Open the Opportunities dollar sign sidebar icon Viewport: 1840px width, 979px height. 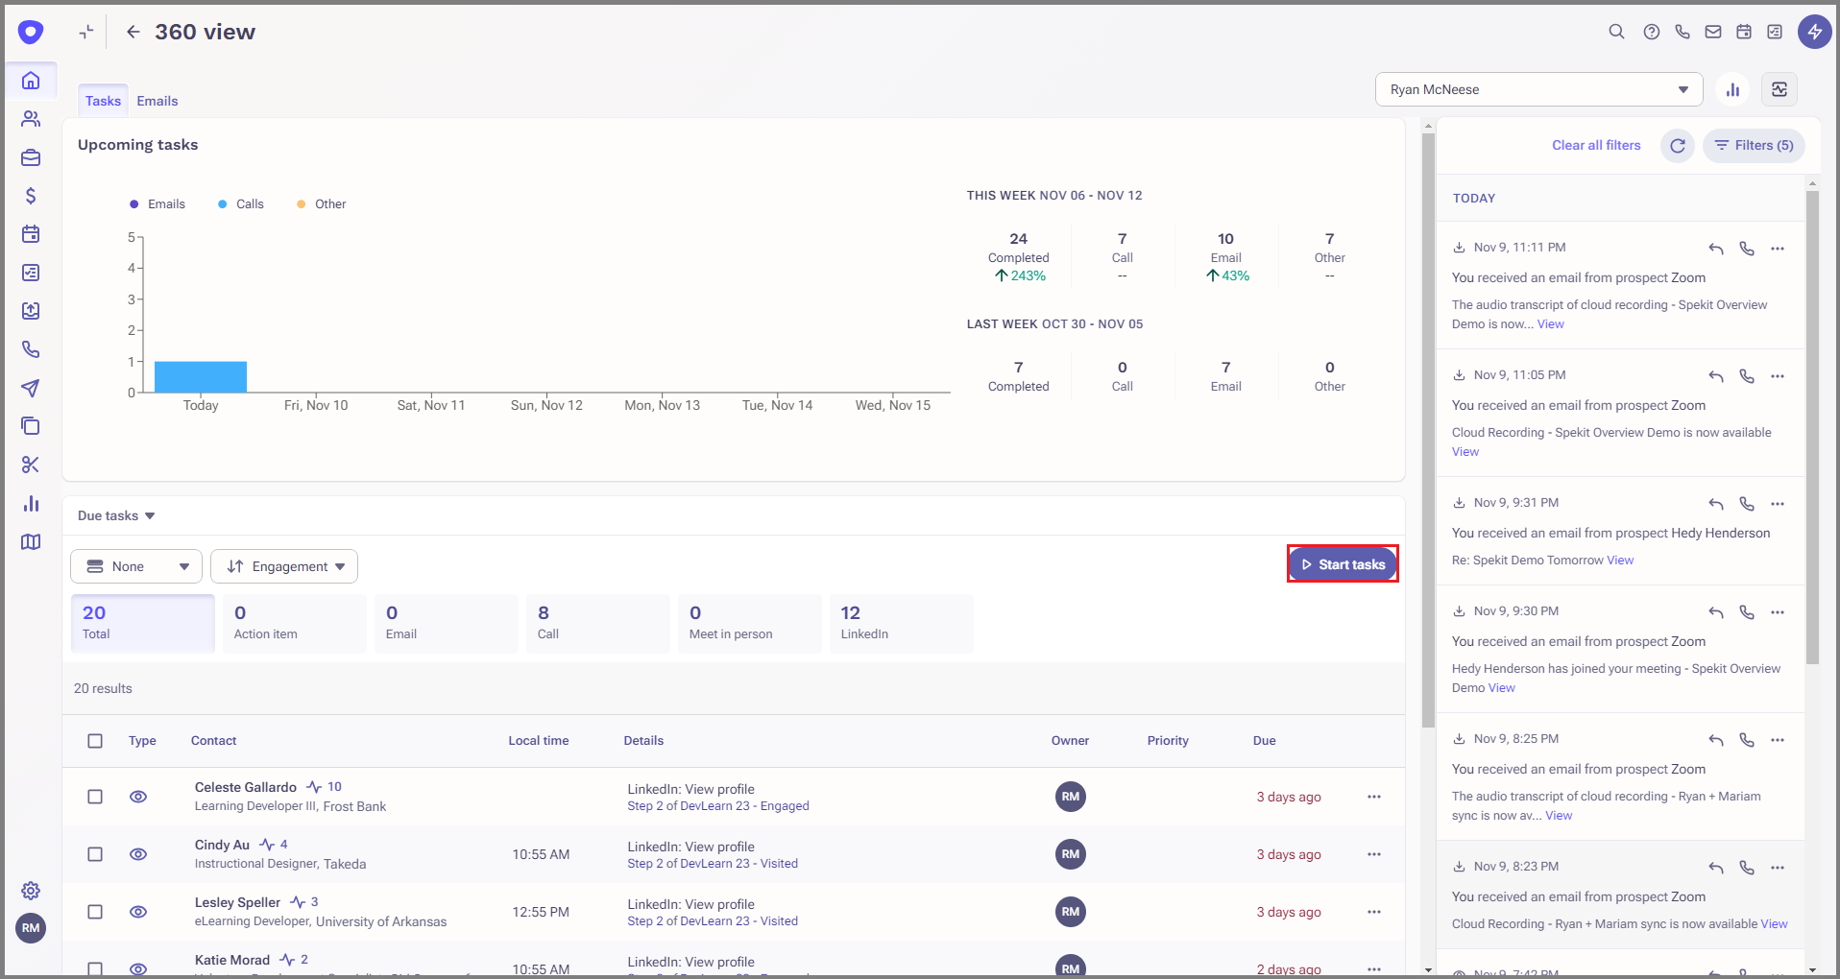click(31, 196)
